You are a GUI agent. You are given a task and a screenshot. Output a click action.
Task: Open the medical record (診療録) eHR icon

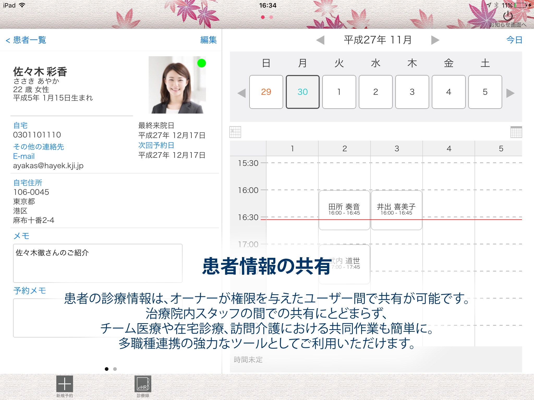click(143, 384)
